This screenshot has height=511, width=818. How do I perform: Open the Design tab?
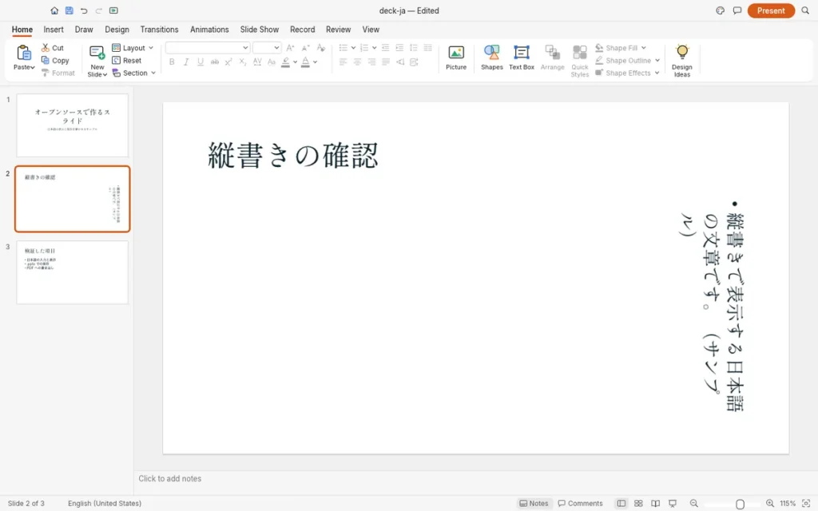tap(117, 30)
